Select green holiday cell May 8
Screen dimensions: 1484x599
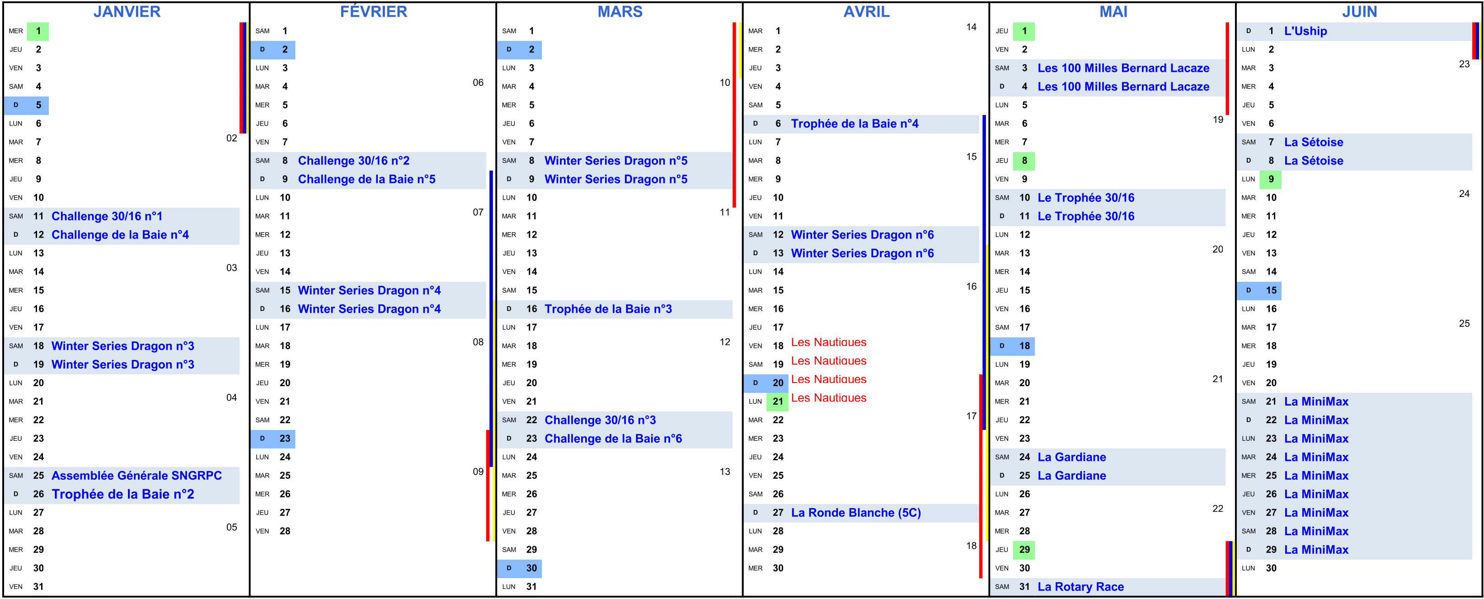tap(1024, 161)
